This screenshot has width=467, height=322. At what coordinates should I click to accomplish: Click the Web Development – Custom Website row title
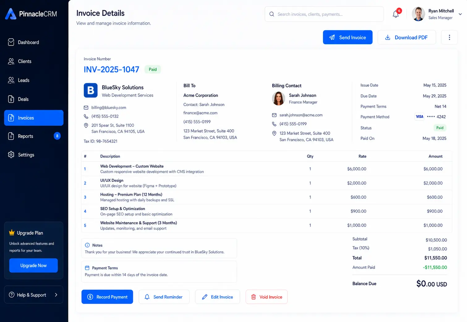click(x=132, y=166)
